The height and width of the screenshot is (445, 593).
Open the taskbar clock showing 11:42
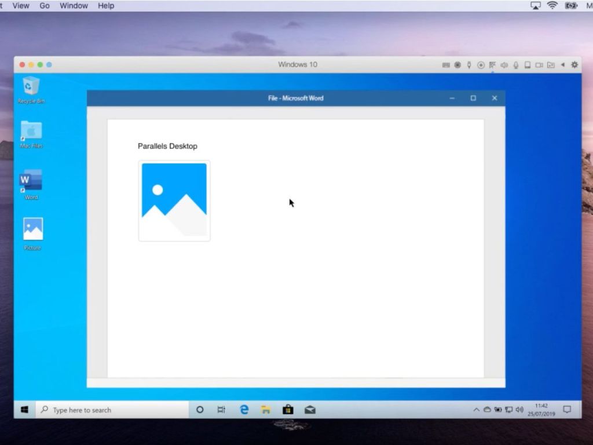[x=541, y=410]
